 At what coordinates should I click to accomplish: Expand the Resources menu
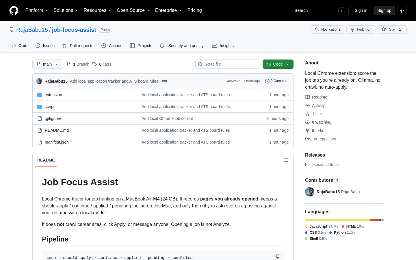point(97,10)
